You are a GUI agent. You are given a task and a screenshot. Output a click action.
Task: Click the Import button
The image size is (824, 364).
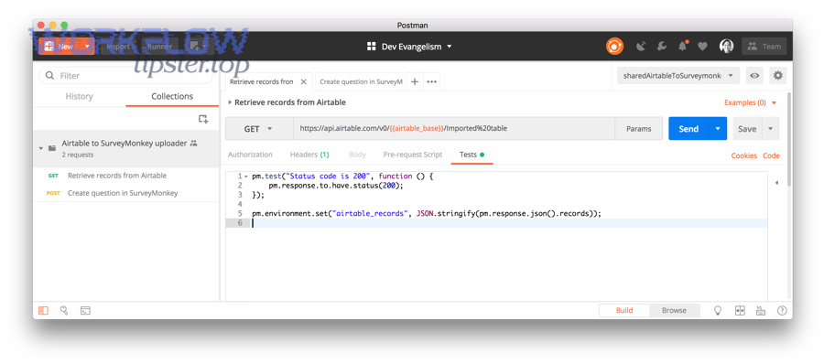pos(118,47)
